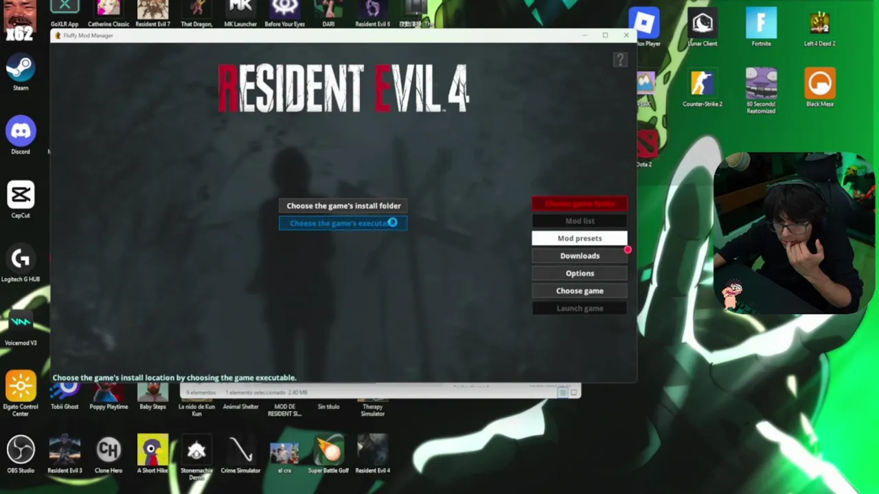Open Mod presets in the side menu
The width and height of the screenshot is (879, 494).
[580, 238]
